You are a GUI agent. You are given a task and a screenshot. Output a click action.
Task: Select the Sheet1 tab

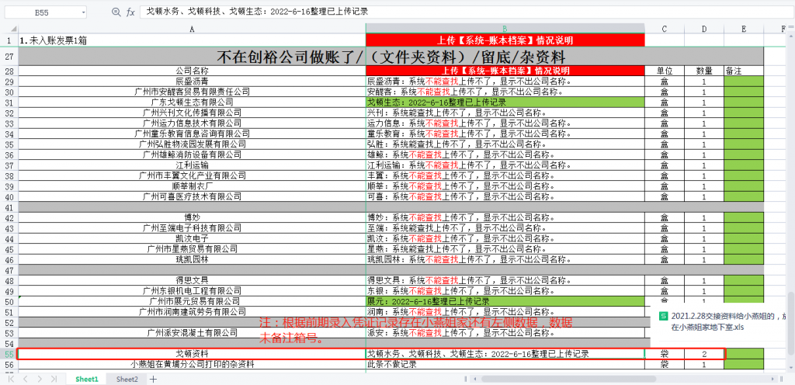(x=86, y=379)
